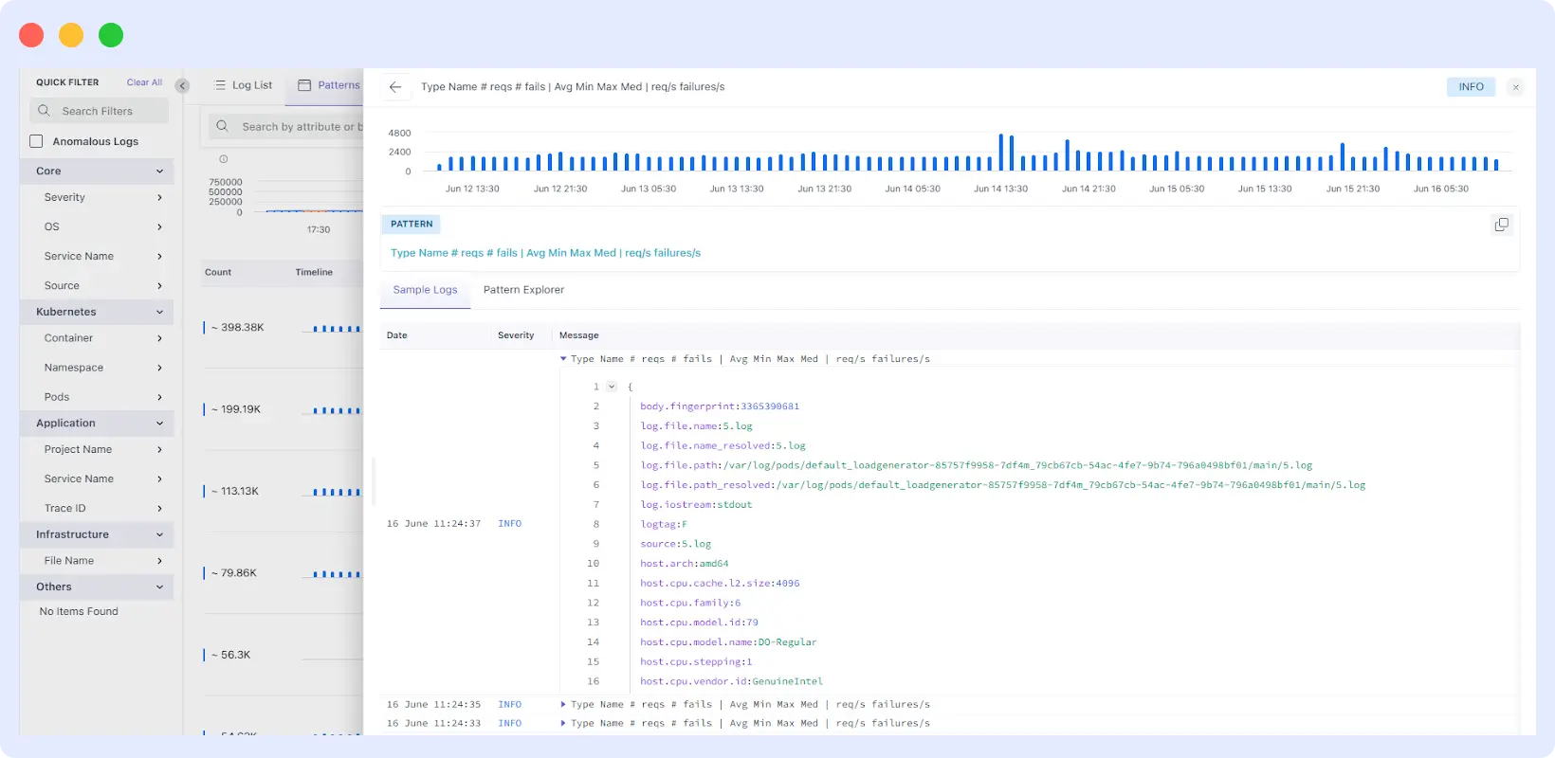Click the 16 June 11:24:35 timestamp
This screenshot has height=758, width=1555.
433,704
